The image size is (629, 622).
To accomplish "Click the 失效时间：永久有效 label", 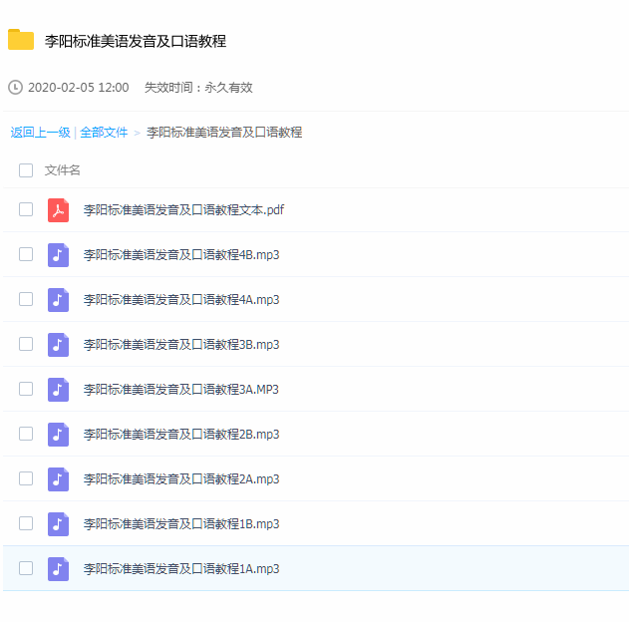I will pos(198,88).
